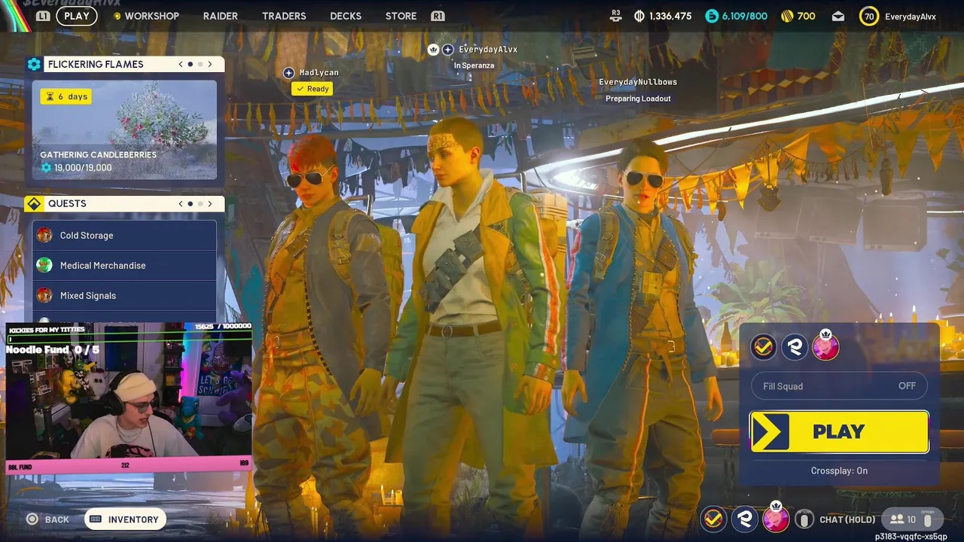Viewport: 964px width, 542px height.
Task: Go to previous Quests page
Action: (x=181, y=203)
